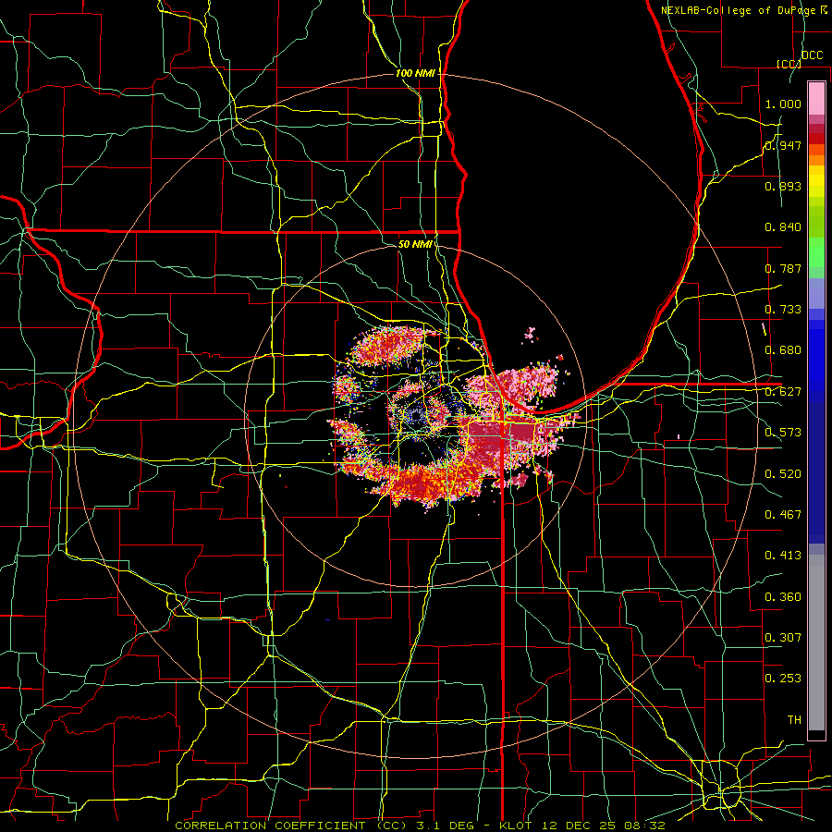Viewport: 832px width, 832px height.
Task: Click the 100 NMI range ring label
Action: click(415, 73)
